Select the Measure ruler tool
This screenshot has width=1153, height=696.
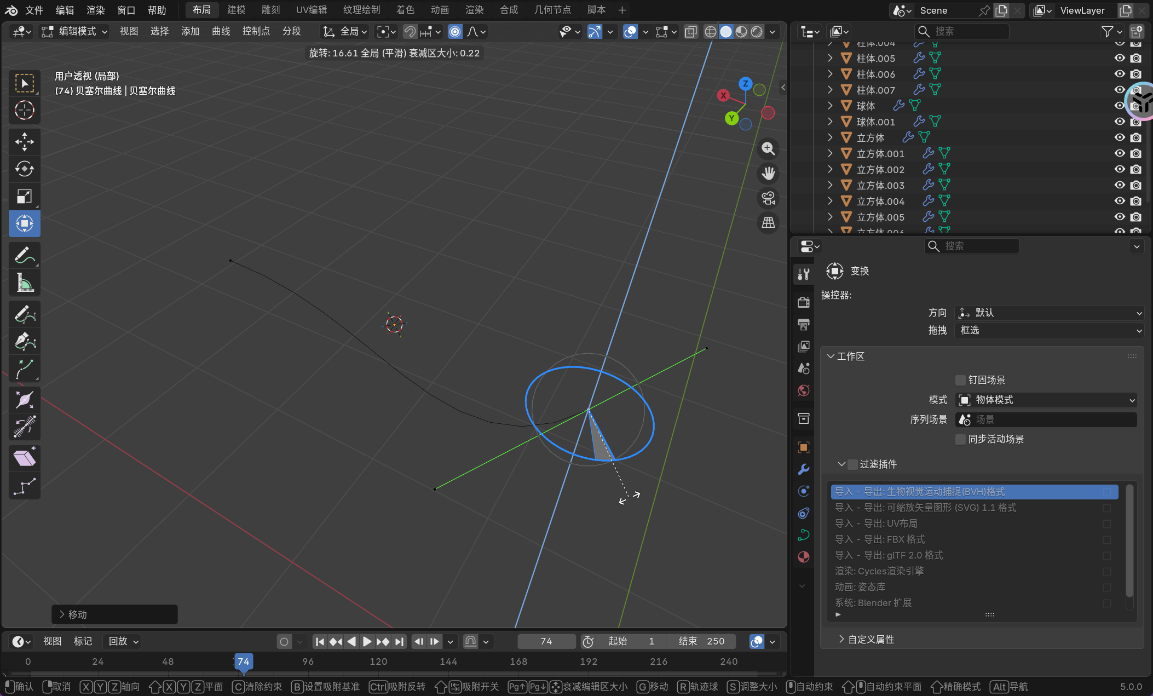(24, 283)
